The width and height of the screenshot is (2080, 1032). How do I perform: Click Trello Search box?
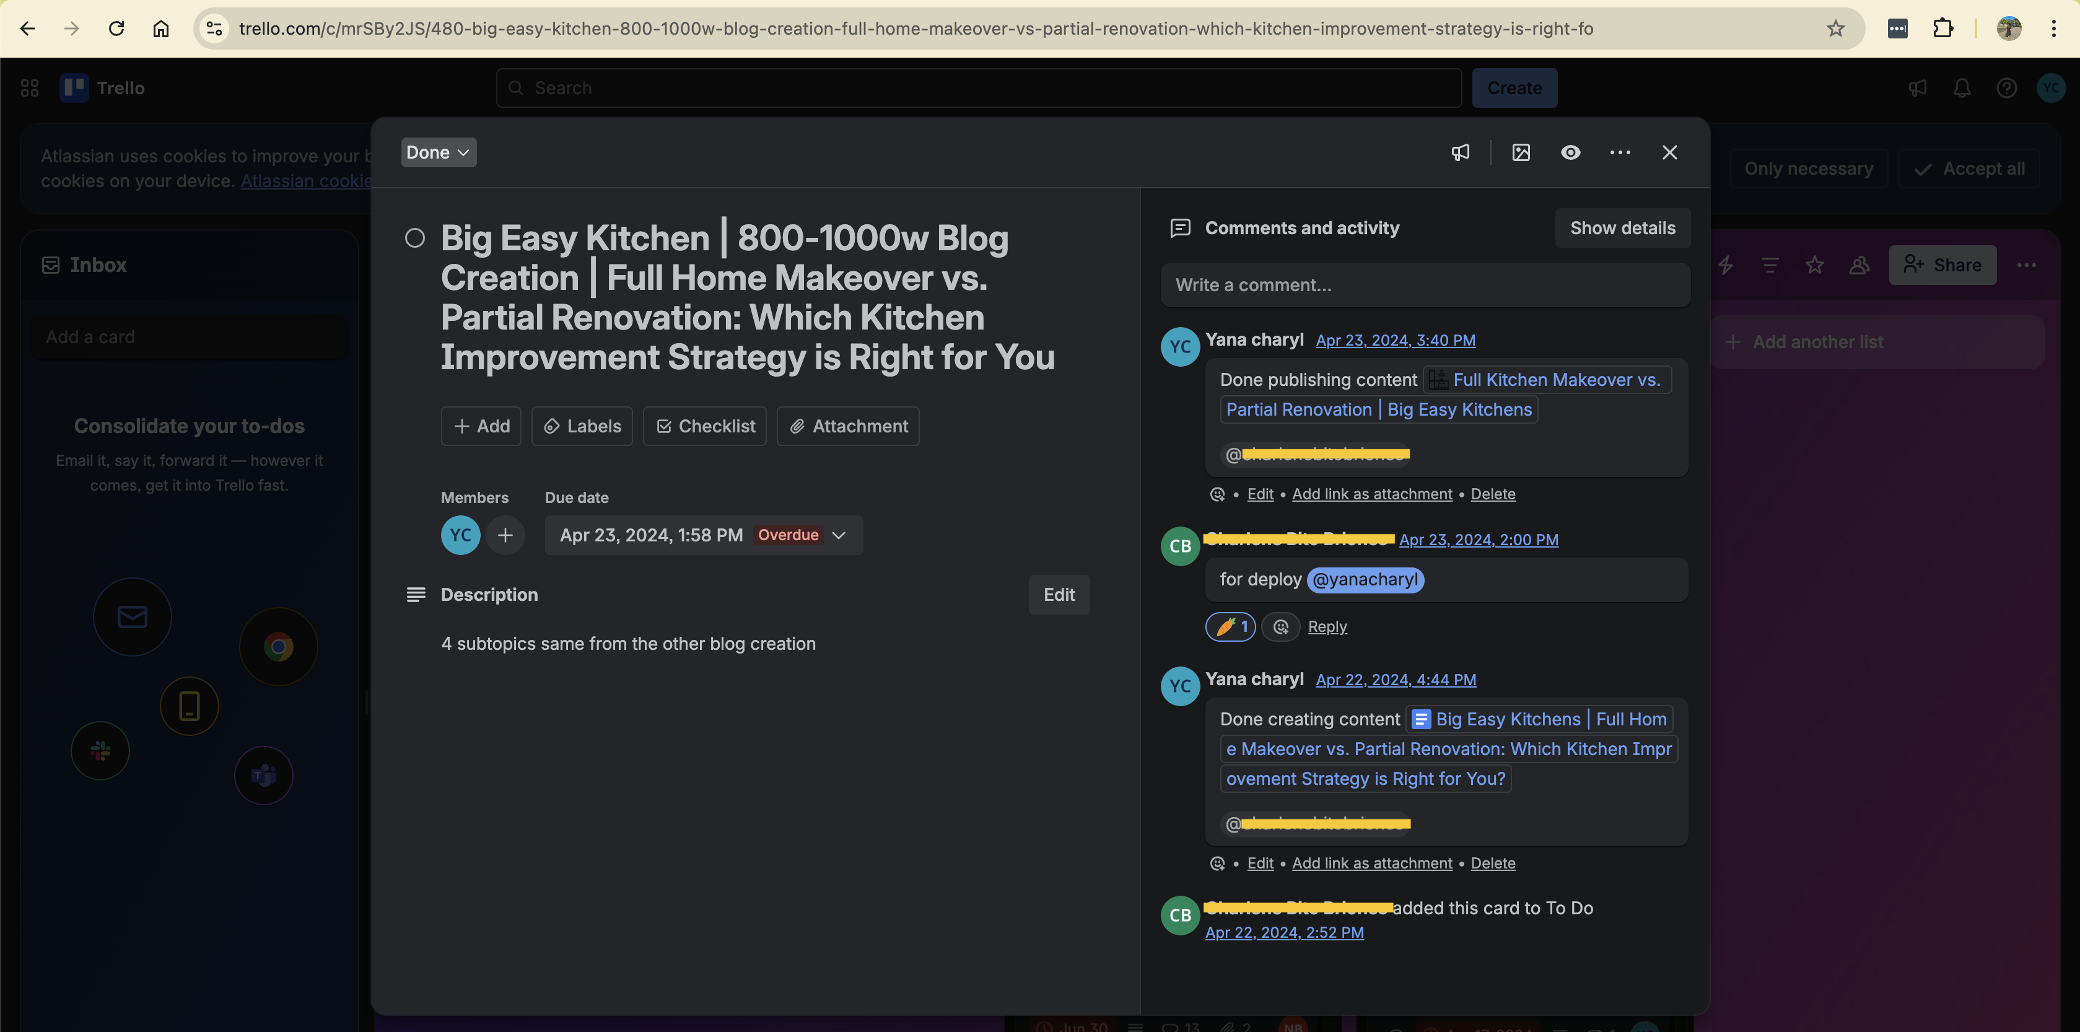(979, 88)
